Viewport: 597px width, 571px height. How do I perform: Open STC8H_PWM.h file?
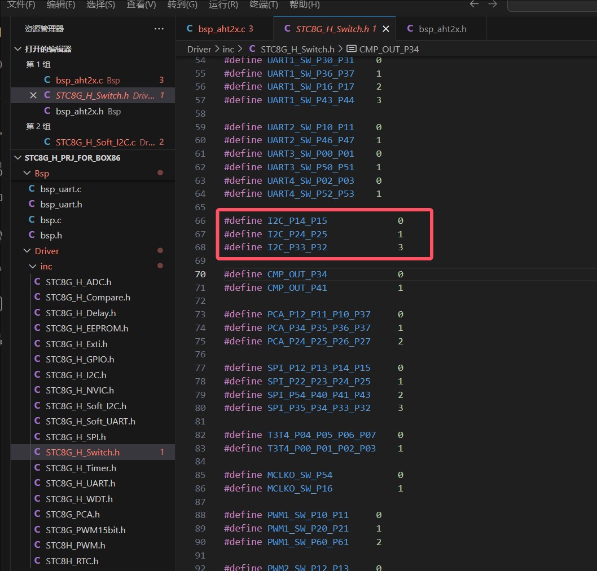coord(93,546)
